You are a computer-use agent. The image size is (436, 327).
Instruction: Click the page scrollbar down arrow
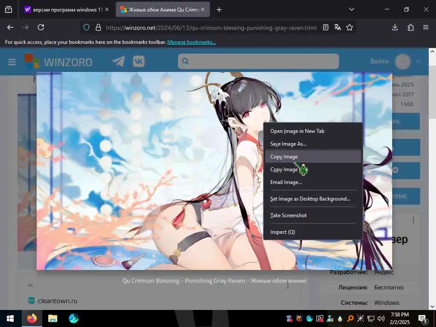click(432, 307)
